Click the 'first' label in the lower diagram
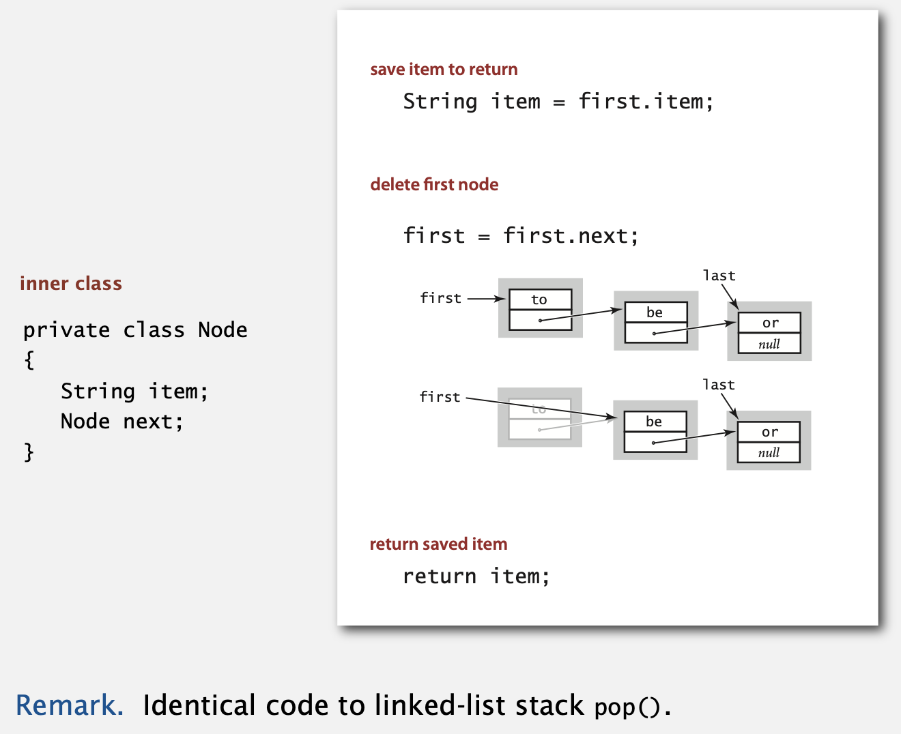The width and height of the screenshot is (901, 734). (440, 397)
